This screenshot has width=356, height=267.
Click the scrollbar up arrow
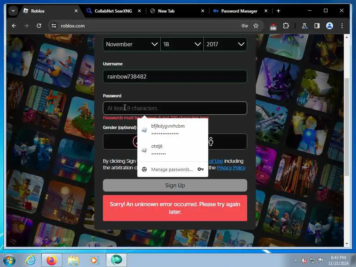tap(347, 37)
